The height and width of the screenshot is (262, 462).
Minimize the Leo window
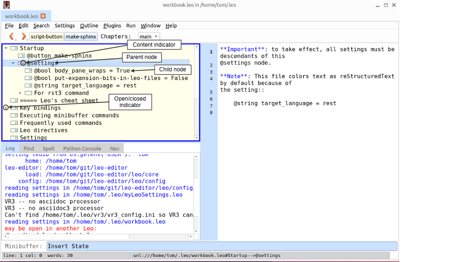377,5
